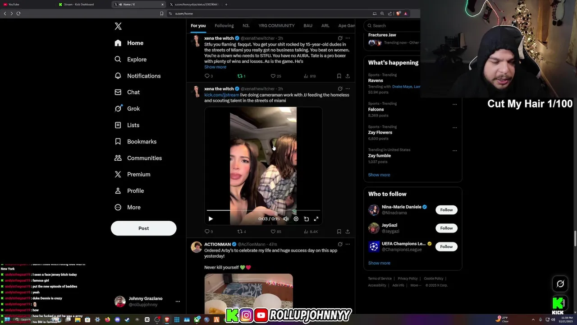This screenshot has width=577, height=325.
Task: Follow JayGazi
Action: coord(446,228)
